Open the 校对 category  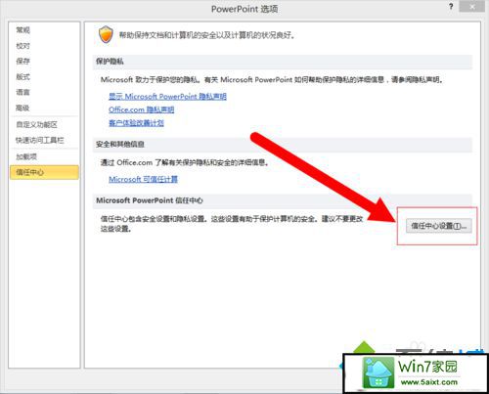[22, 46]
